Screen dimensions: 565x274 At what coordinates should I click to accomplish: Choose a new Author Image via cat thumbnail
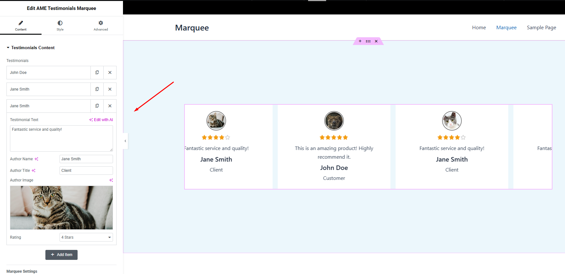(x=61, y=208)
